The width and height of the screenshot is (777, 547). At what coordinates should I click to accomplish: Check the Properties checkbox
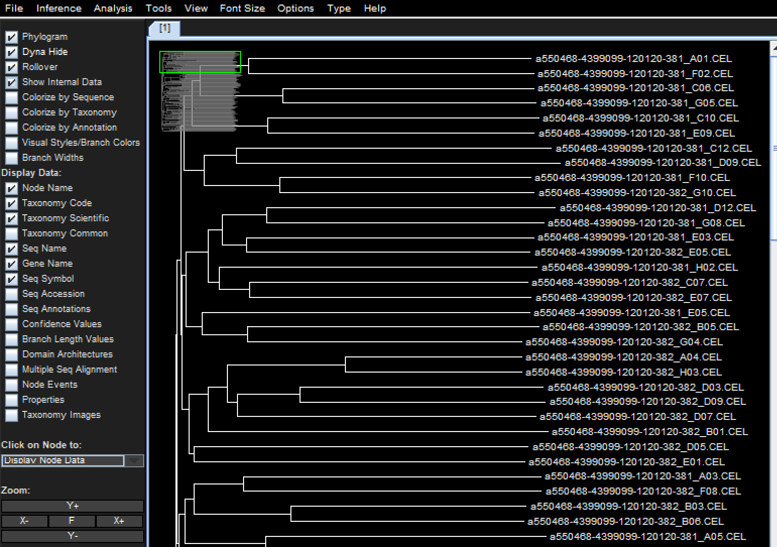click(x=12, y=400)
